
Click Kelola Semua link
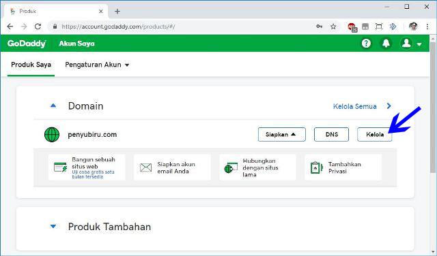(x=355, y=106)
